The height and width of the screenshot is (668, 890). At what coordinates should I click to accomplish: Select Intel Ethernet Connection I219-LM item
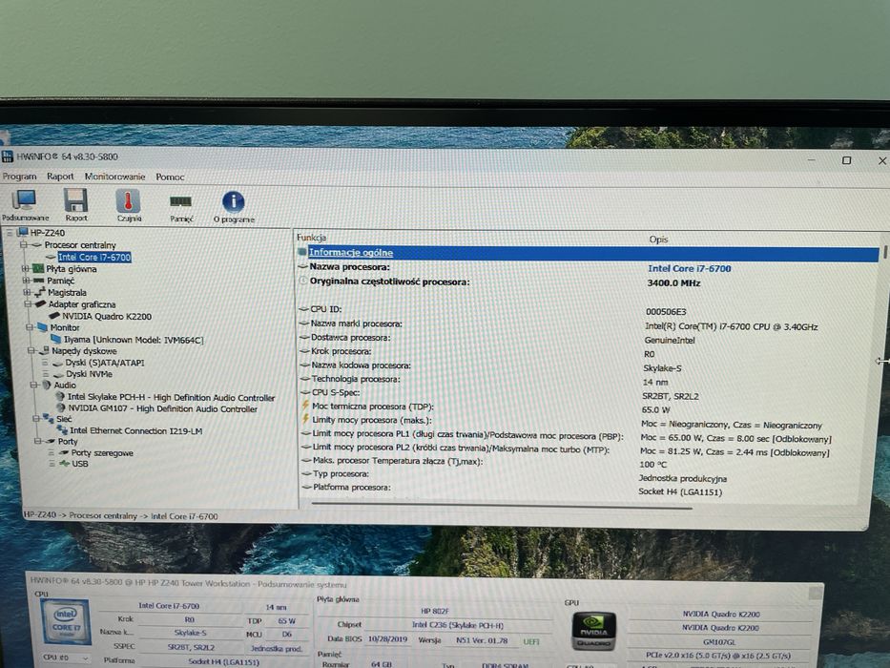click(136, 430)
